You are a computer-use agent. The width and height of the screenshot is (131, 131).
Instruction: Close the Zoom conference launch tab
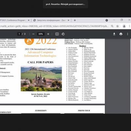click(68, 20)
